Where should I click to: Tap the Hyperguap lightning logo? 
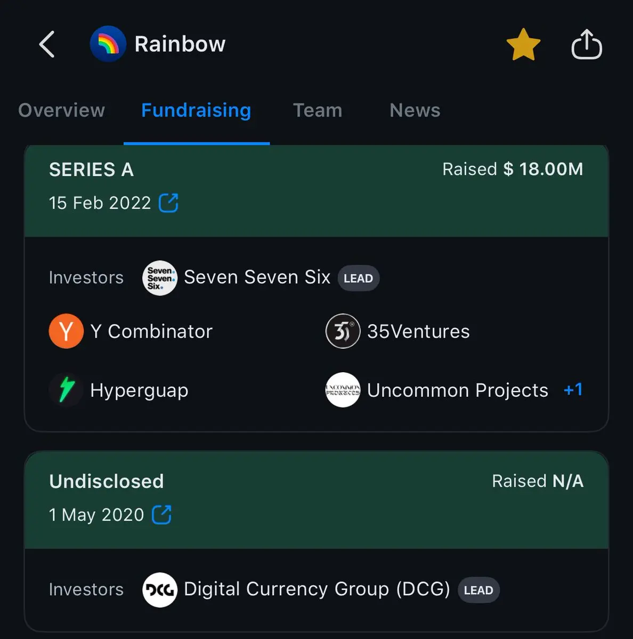(x=66, y=390)
